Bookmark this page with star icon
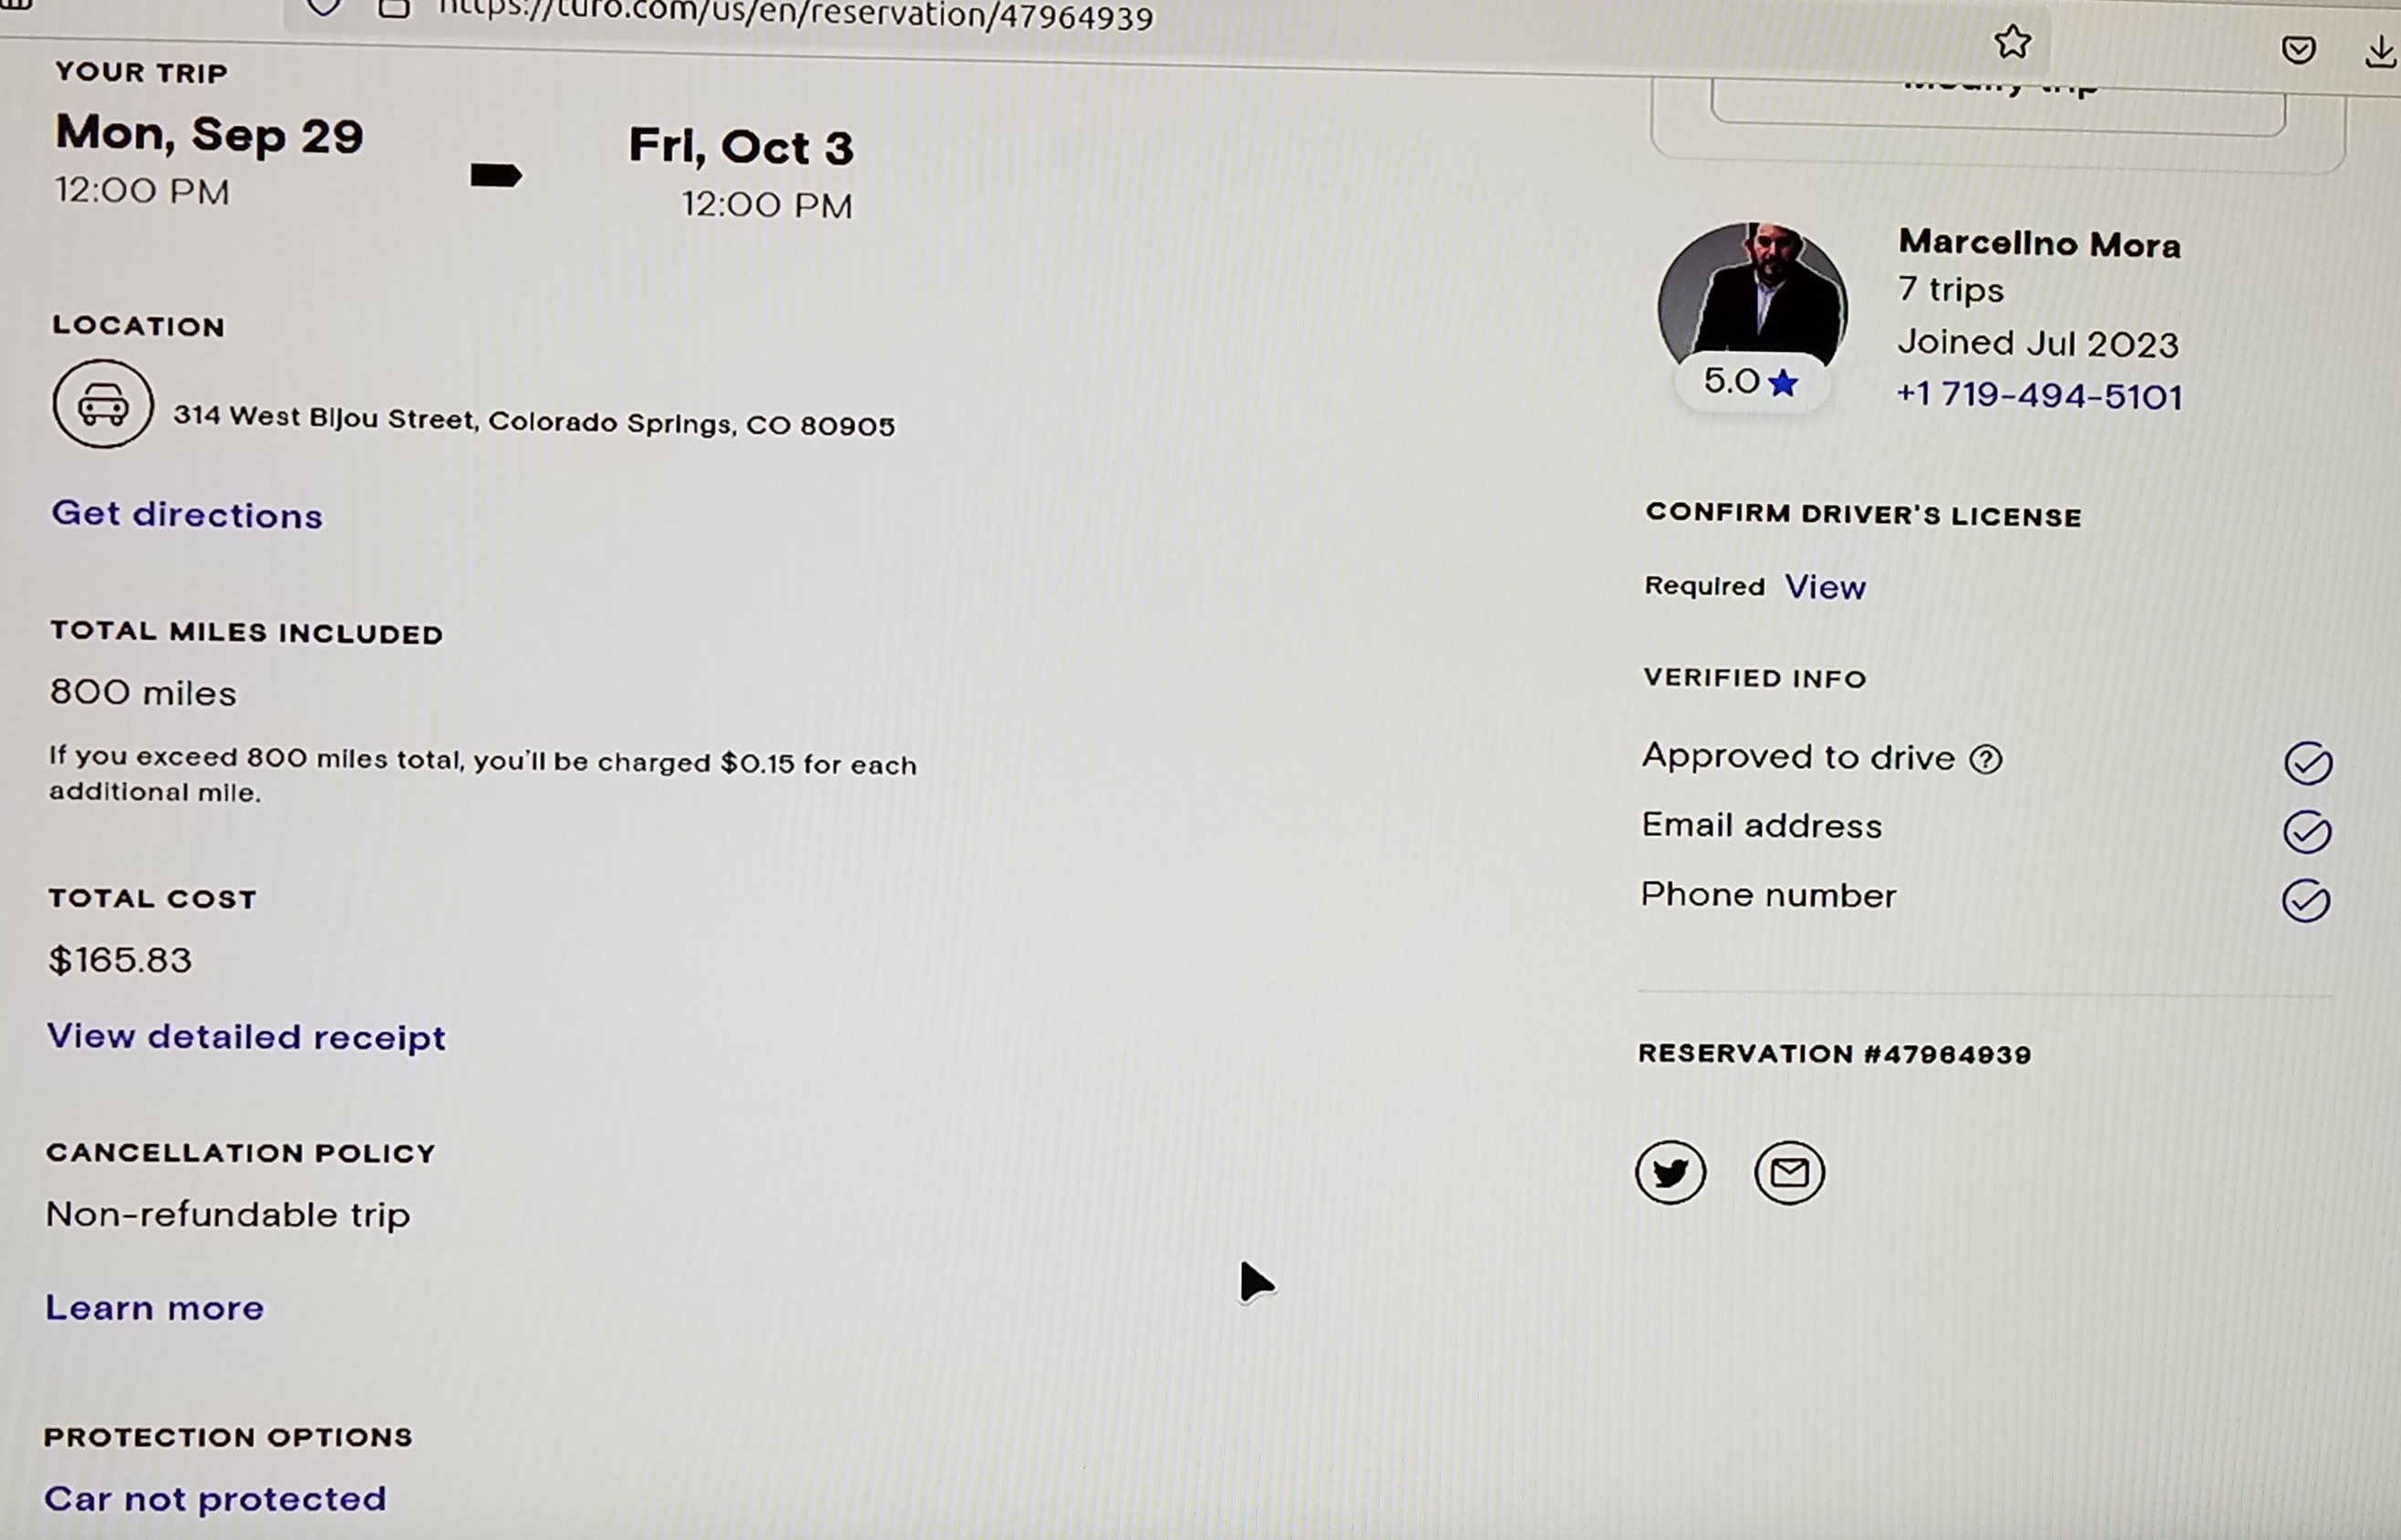The image size is (2401, 1540). tap(2012, 42)
